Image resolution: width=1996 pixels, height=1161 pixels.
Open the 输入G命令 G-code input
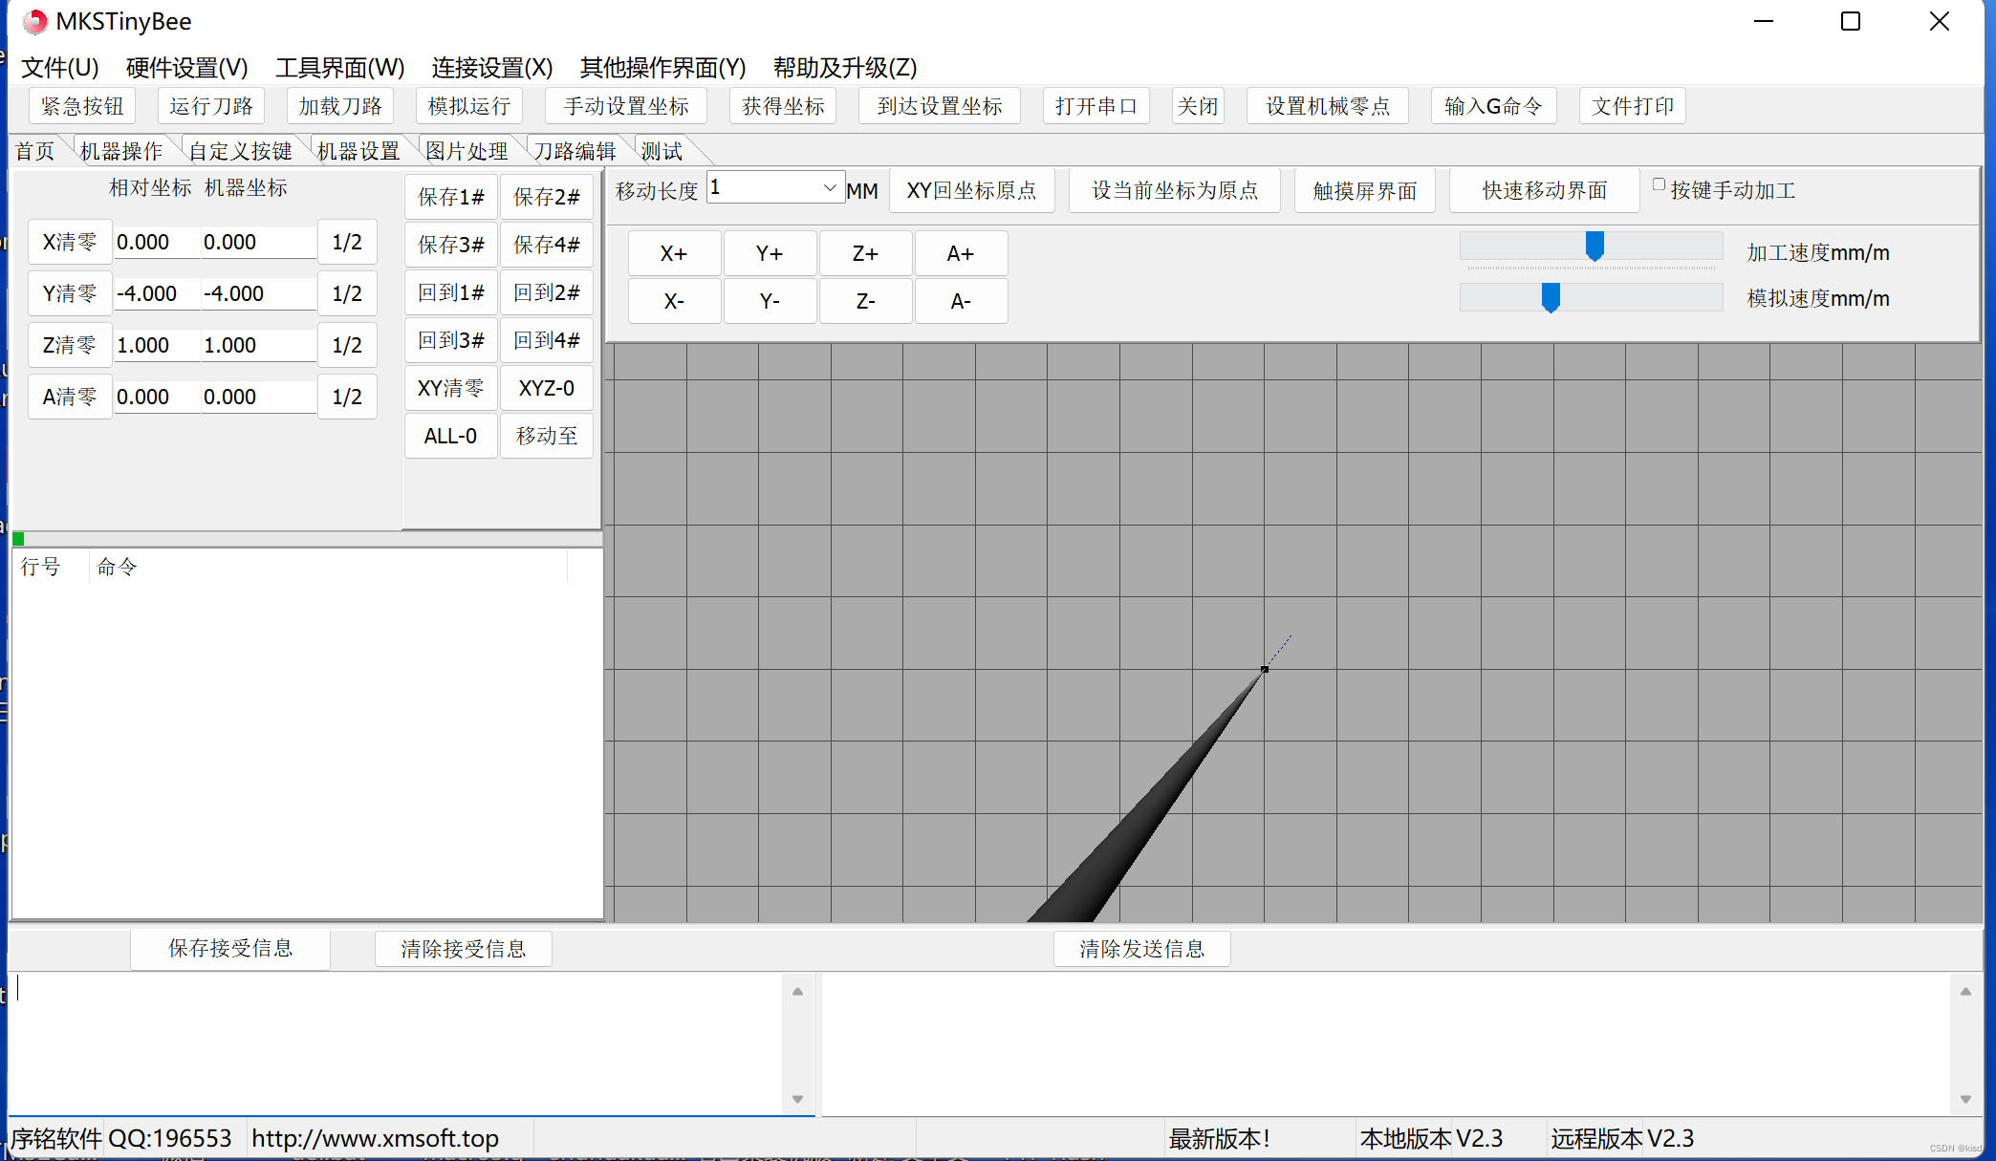point(1493,106)
